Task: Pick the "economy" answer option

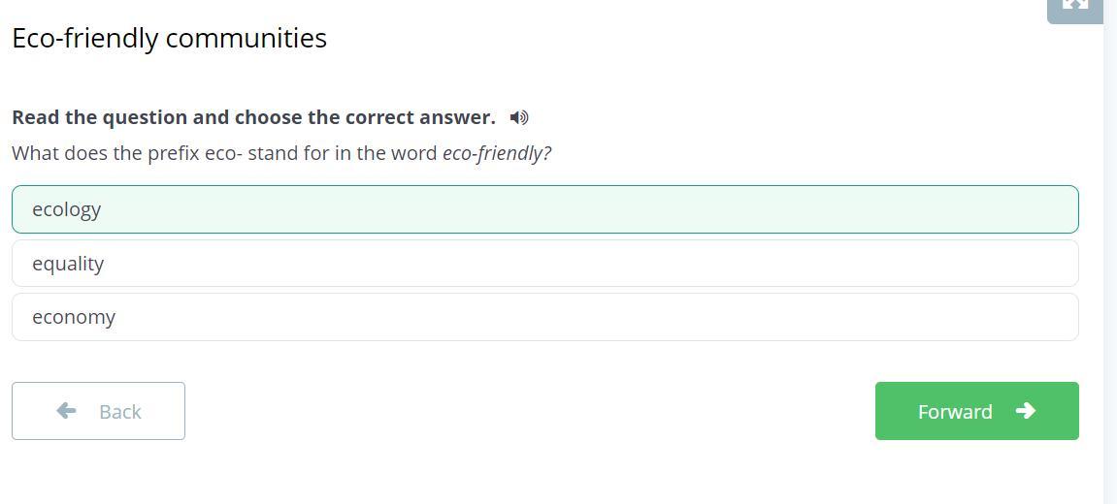Action: 545,317
